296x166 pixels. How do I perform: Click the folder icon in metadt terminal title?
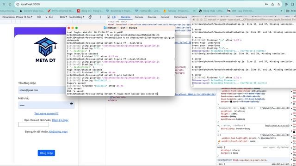(x=105, y=28)
